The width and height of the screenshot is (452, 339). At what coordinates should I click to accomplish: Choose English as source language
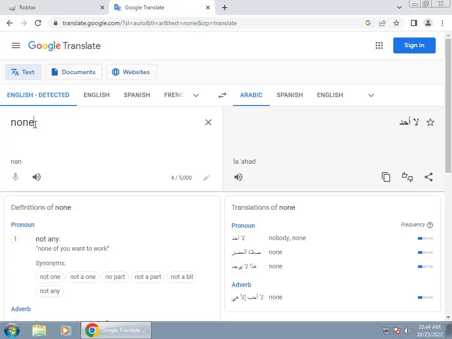(x=97, y=95)
